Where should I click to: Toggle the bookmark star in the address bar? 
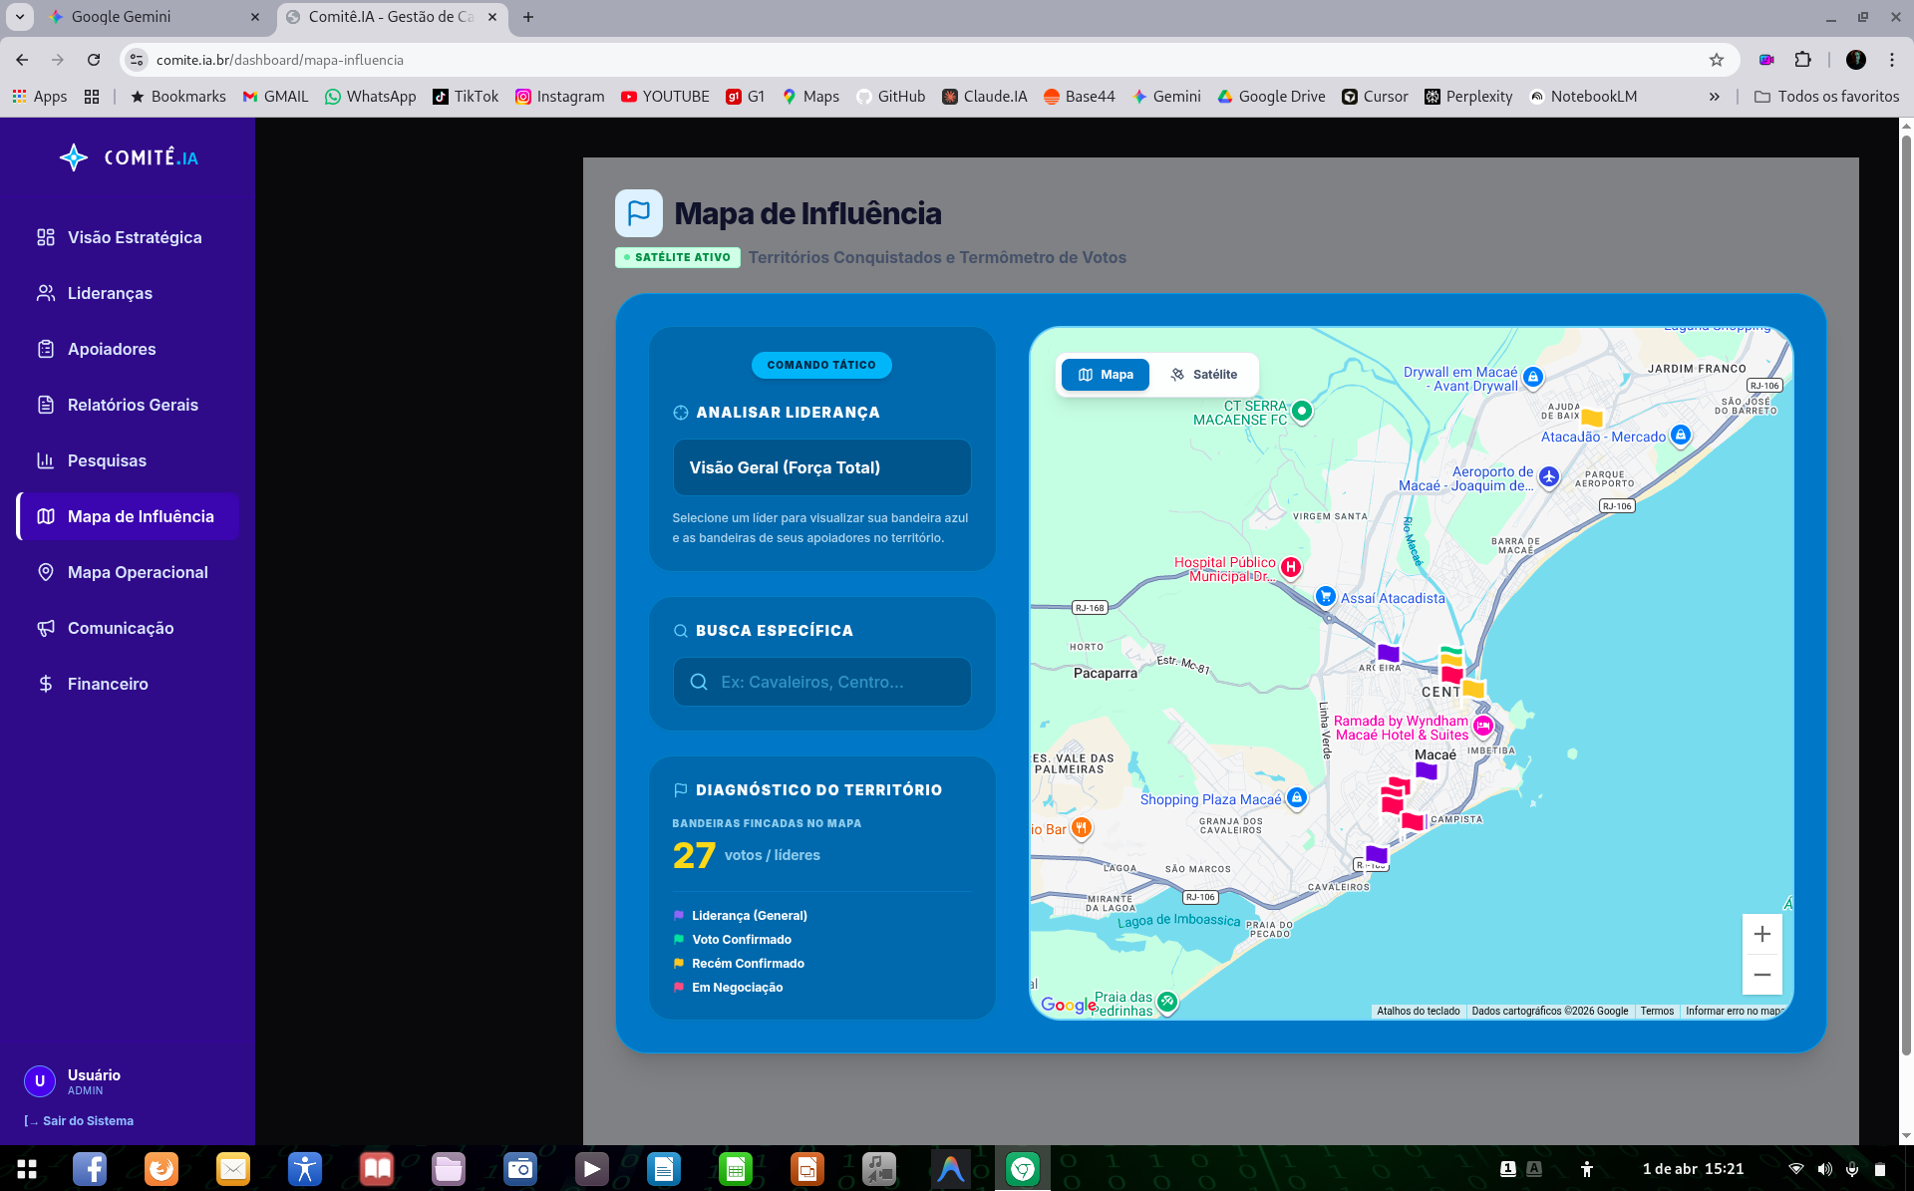(1718, 60)
